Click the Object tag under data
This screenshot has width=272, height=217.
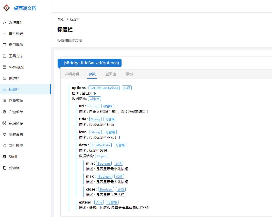tap(102, 156)
